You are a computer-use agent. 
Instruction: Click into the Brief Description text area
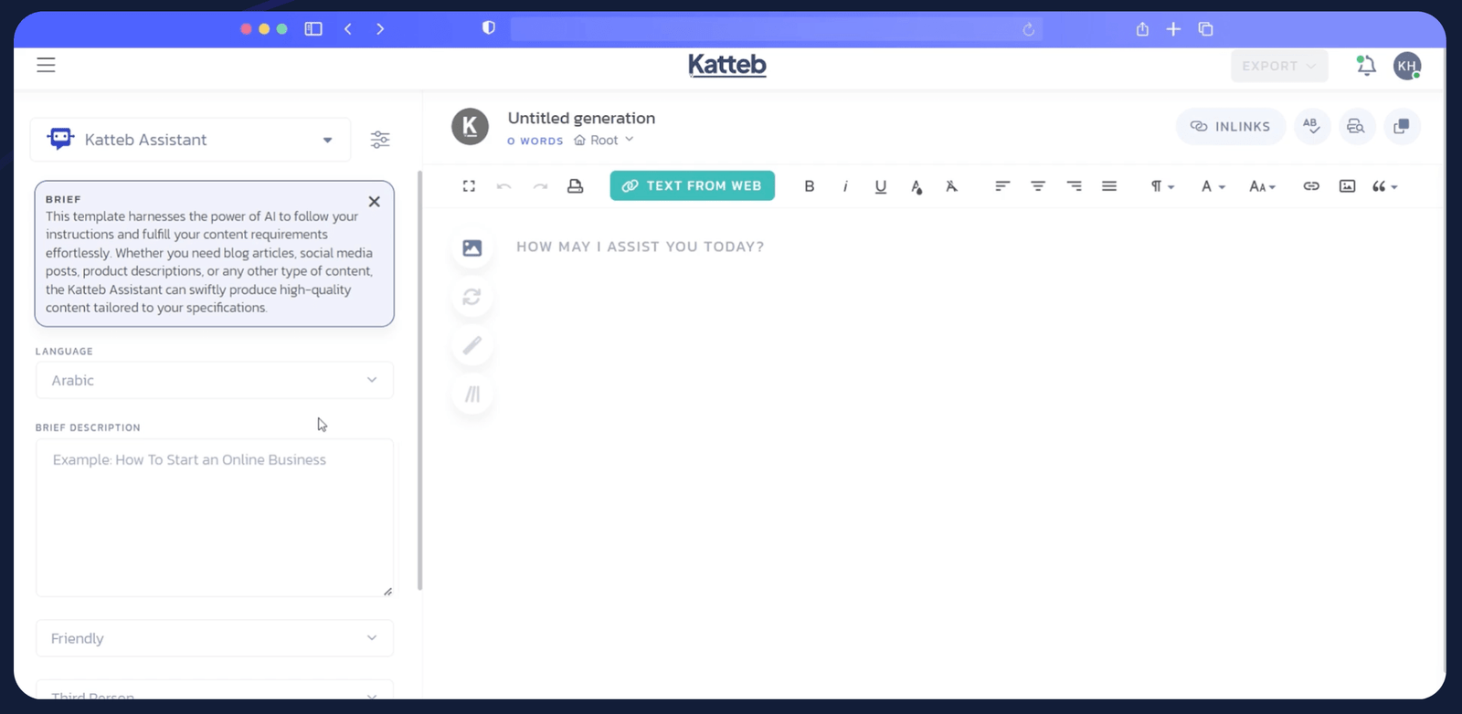215,519
